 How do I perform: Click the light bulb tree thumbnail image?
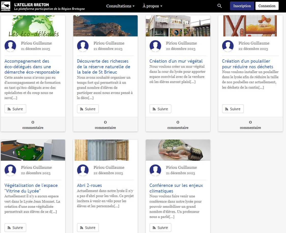point(178,150)
